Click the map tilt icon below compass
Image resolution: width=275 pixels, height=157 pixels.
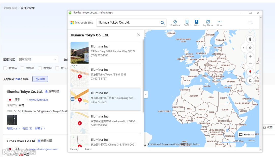coord(250,80)
